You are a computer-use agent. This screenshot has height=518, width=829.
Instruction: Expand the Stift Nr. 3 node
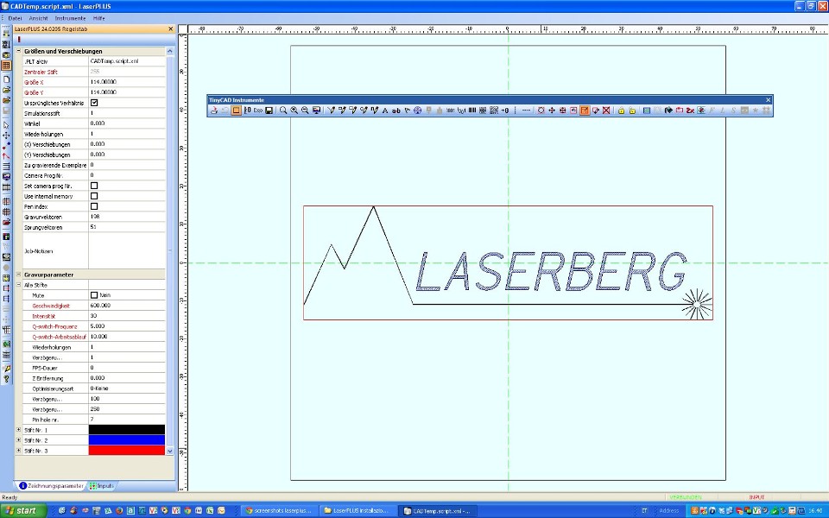[18, 451]
